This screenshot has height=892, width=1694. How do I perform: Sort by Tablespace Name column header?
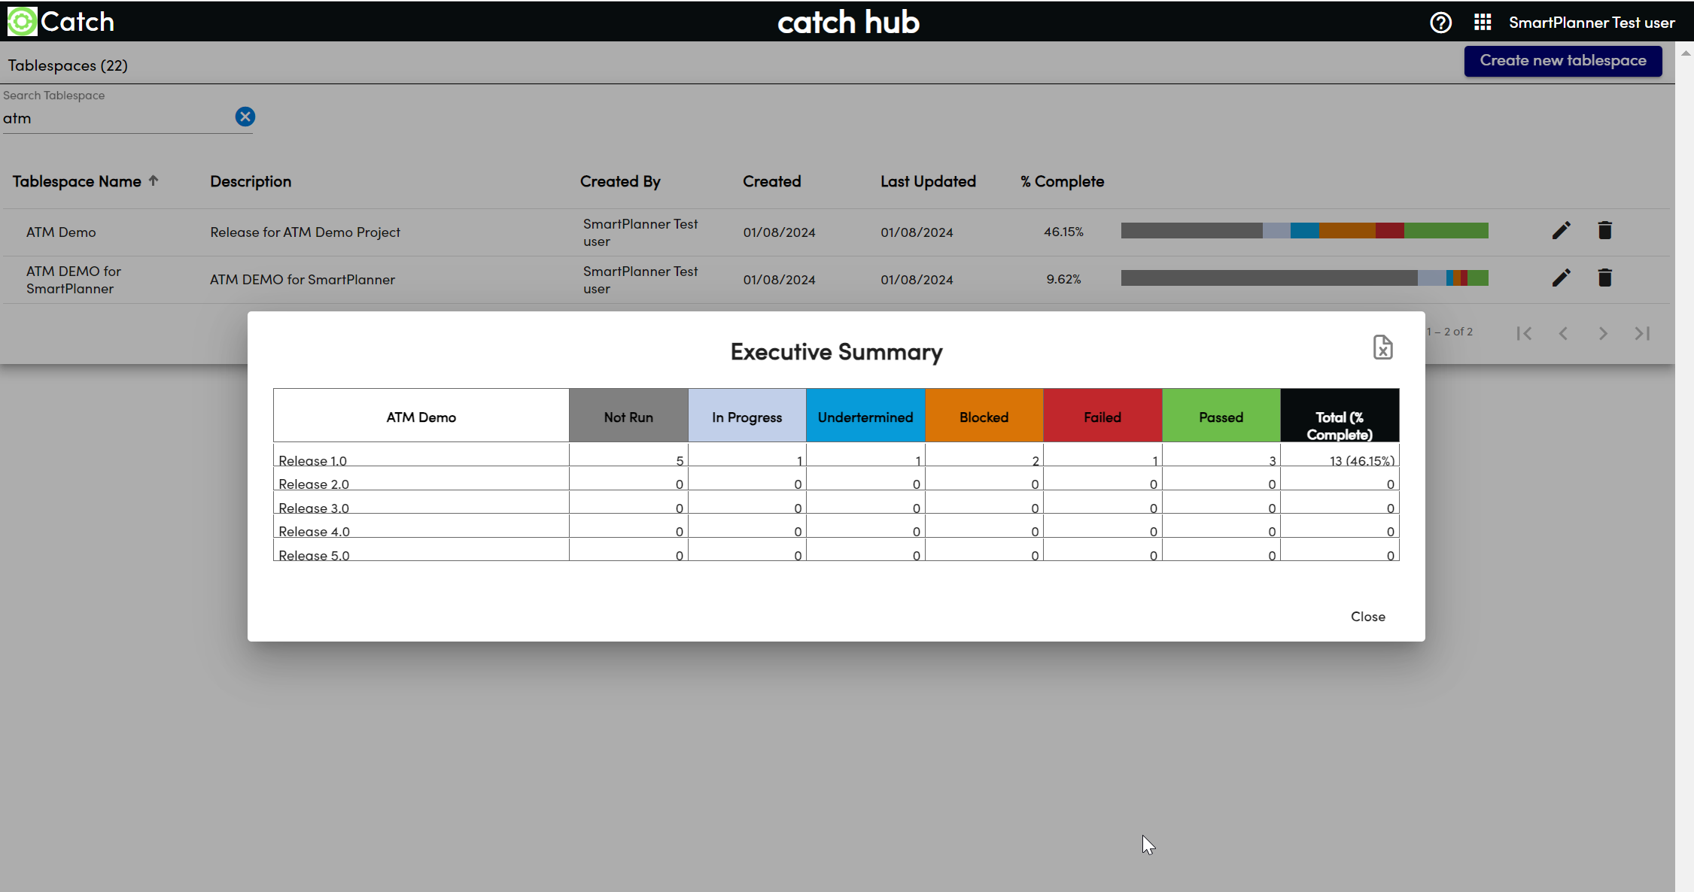click(77, 181)
